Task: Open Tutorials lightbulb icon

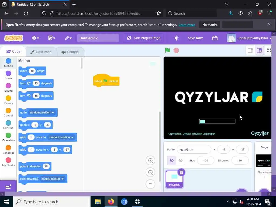Action: pos(176,38)
